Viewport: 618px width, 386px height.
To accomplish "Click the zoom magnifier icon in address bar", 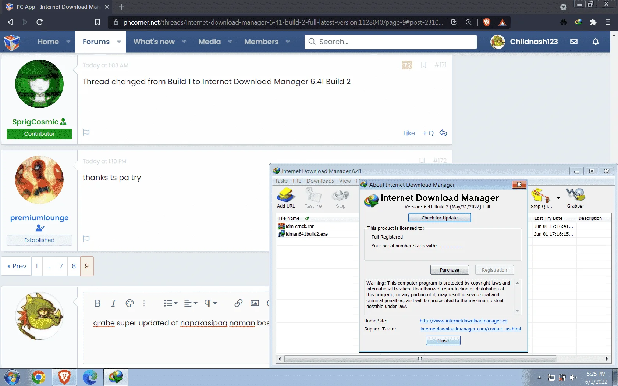I will (469, 22).
